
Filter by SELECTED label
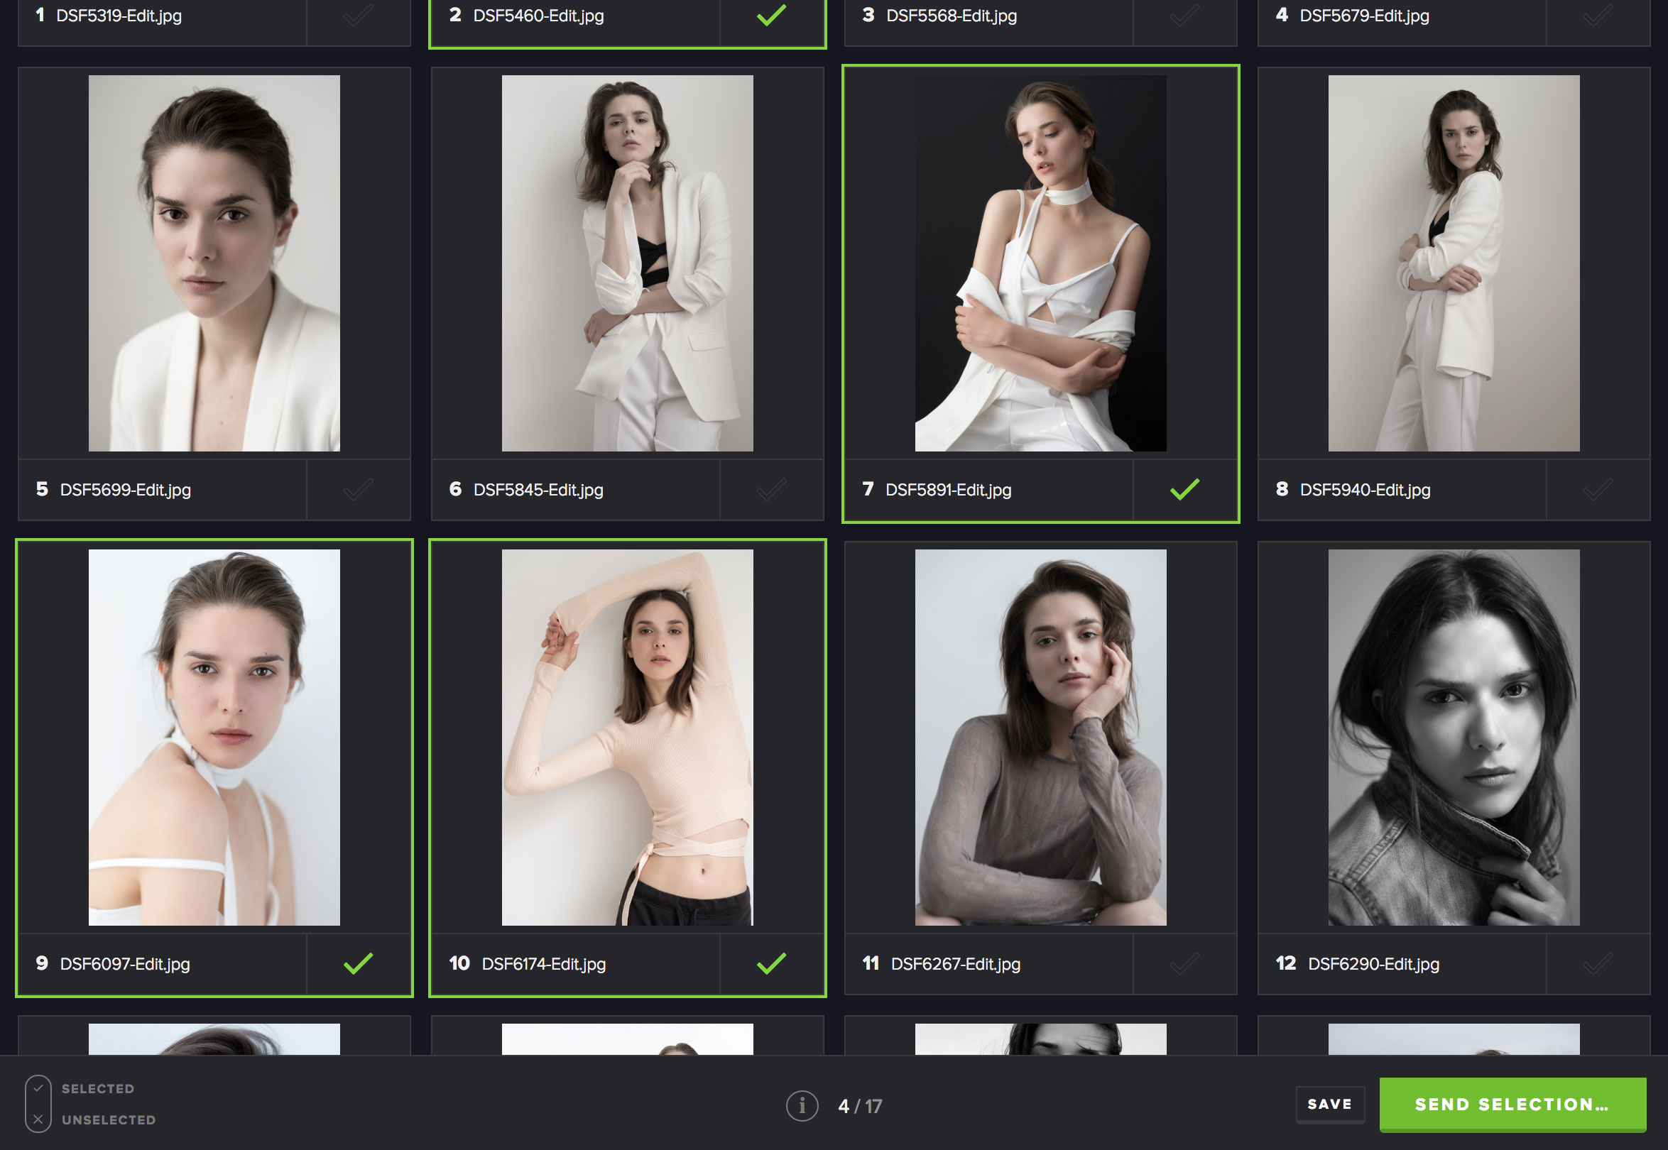(98, 1089)
